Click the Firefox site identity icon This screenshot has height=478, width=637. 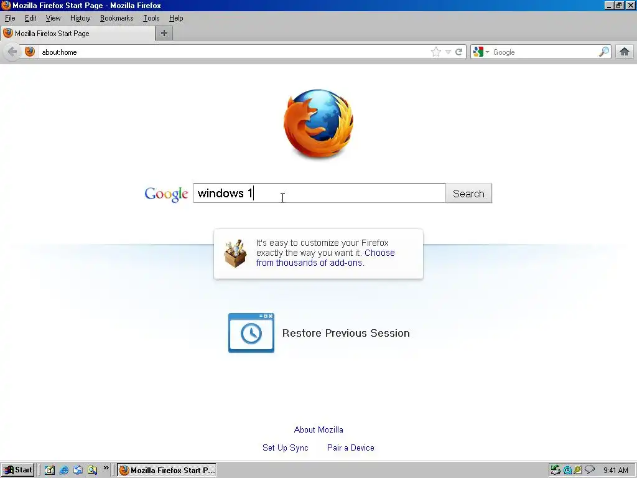click(x=30, y=52)
